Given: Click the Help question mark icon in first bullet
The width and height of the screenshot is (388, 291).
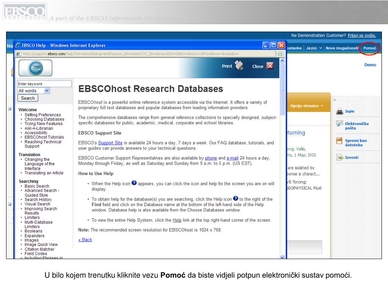Looking at the screenshot, I should point(134,183).
